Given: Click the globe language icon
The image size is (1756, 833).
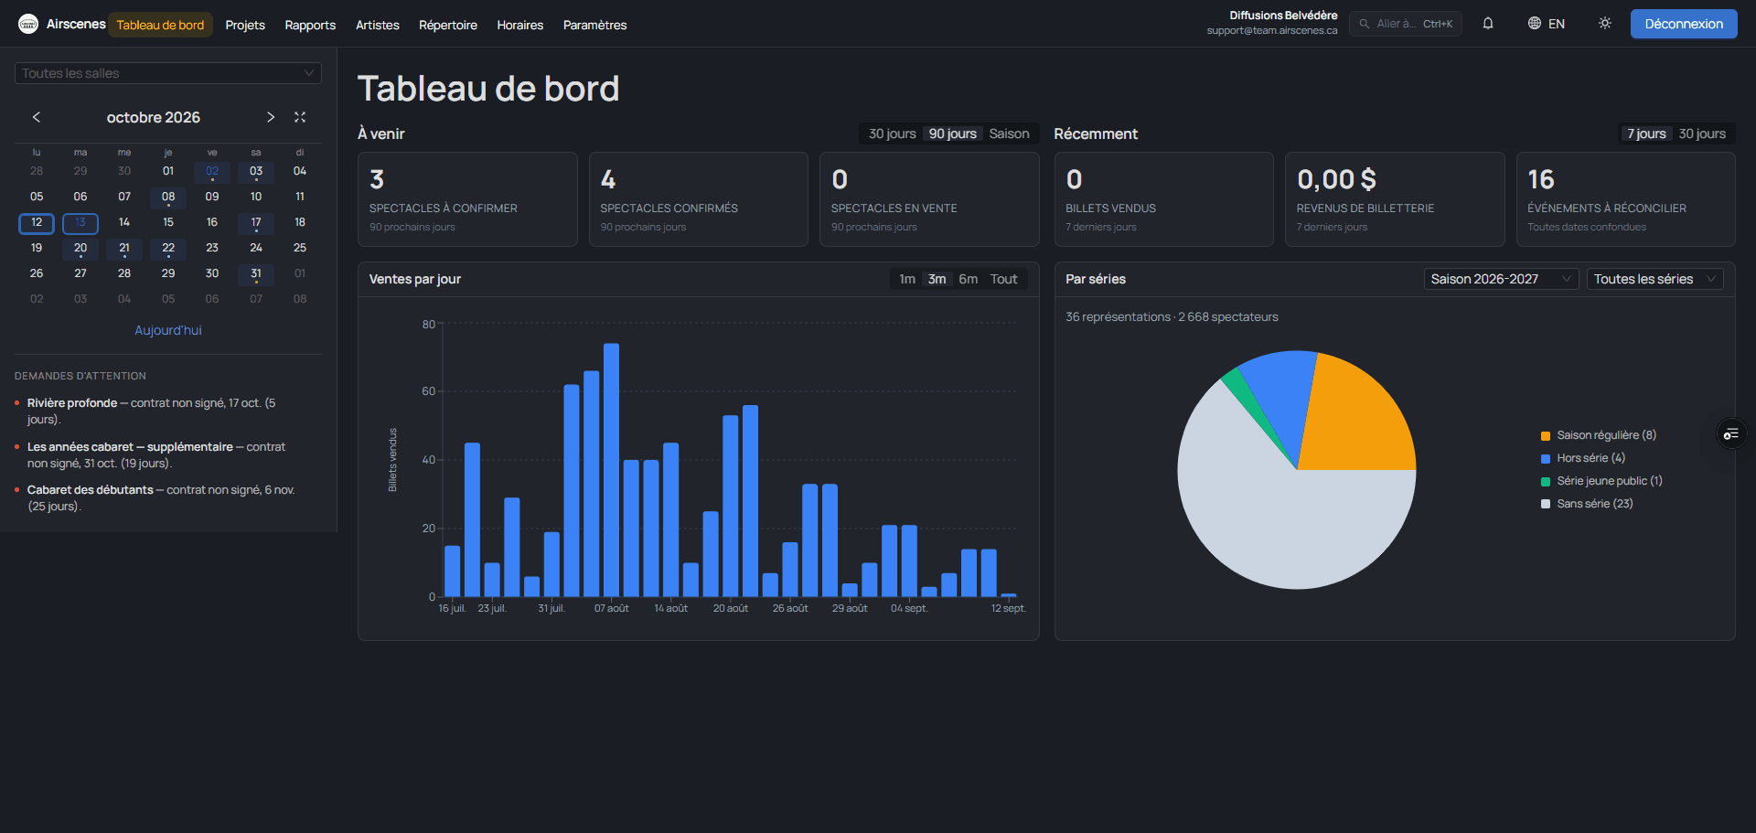Looking at the screenshot, I should click(1535, 24).
